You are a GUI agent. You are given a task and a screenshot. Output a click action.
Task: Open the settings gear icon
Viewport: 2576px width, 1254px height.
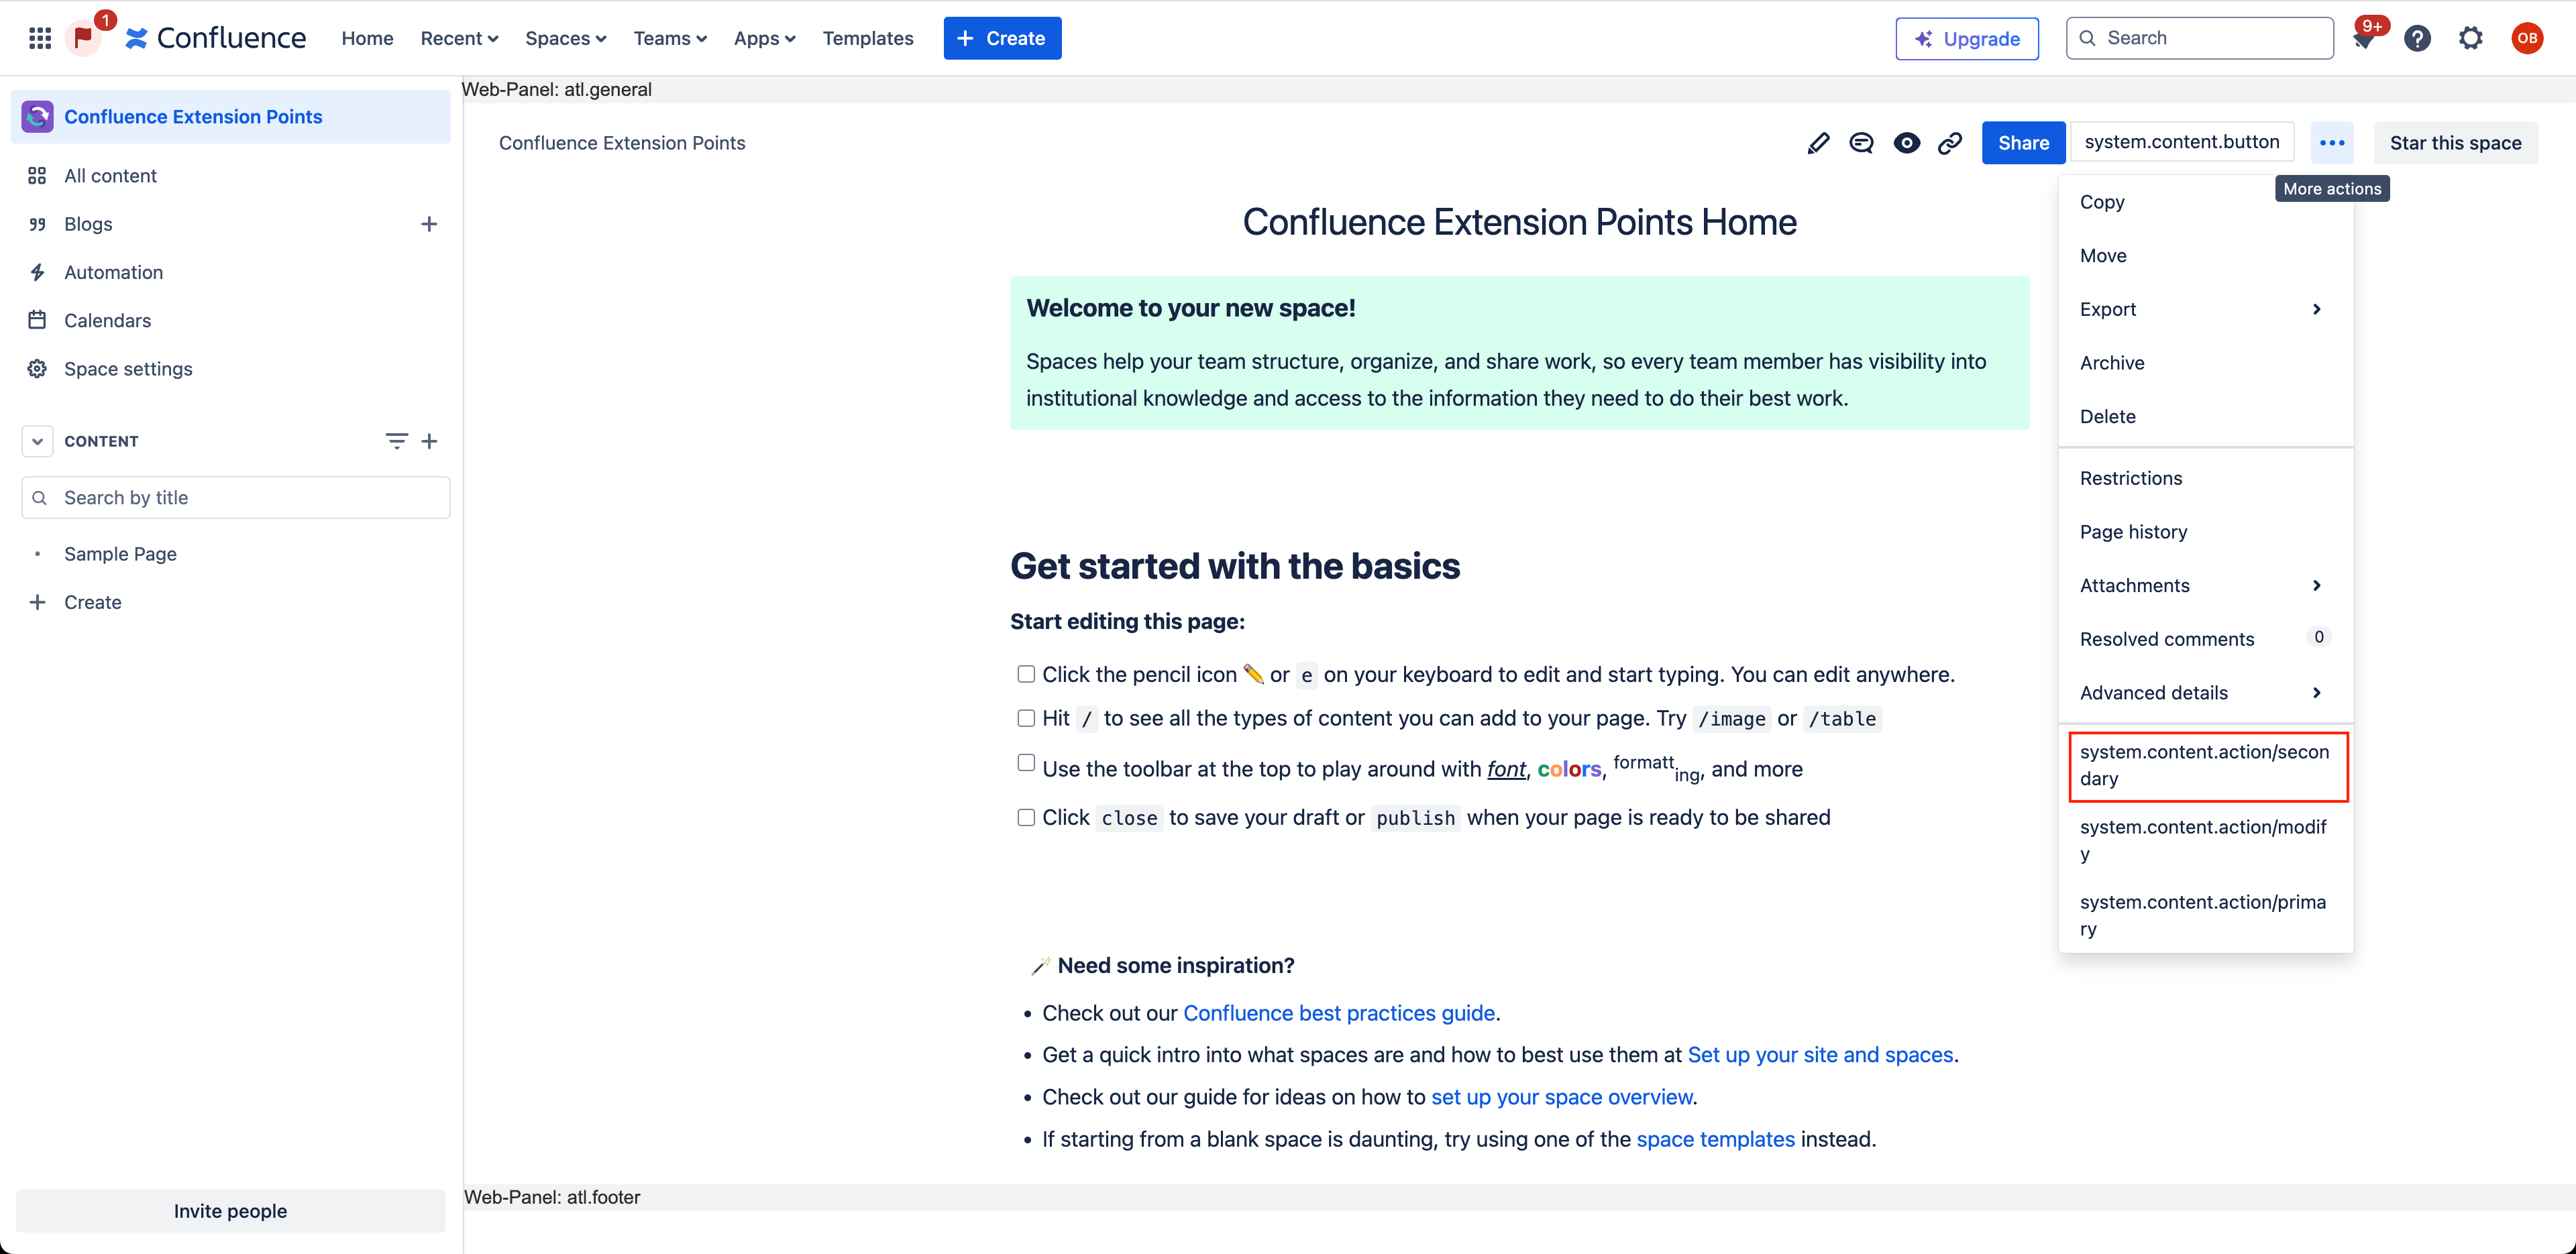coord(2471,38)
